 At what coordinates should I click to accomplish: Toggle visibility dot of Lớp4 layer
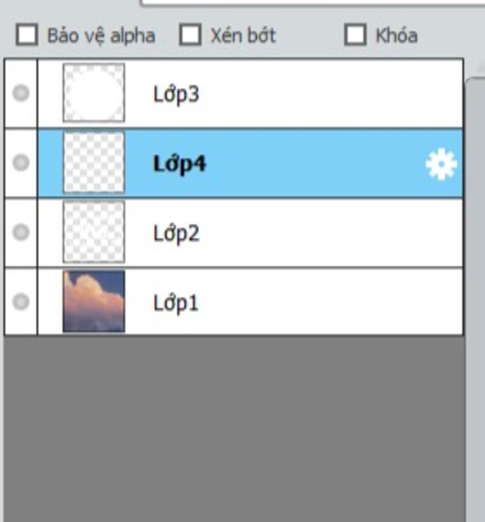(x=21, y=163)
